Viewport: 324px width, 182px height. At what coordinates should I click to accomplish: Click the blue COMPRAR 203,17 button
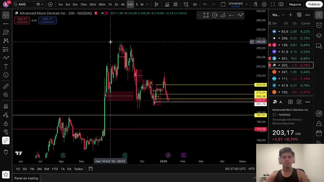(47, 20)
